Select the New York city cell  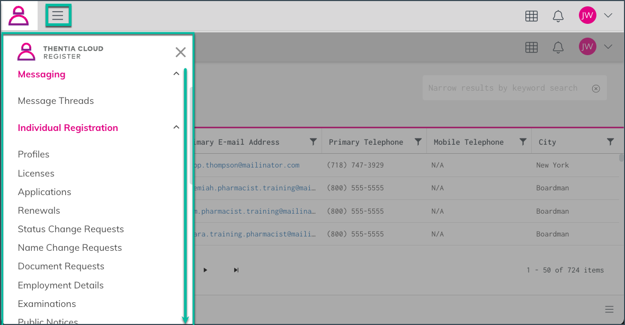552,165
